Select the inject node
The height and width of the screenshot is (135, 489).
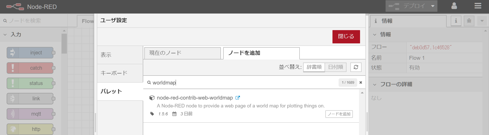click(30, 53)
